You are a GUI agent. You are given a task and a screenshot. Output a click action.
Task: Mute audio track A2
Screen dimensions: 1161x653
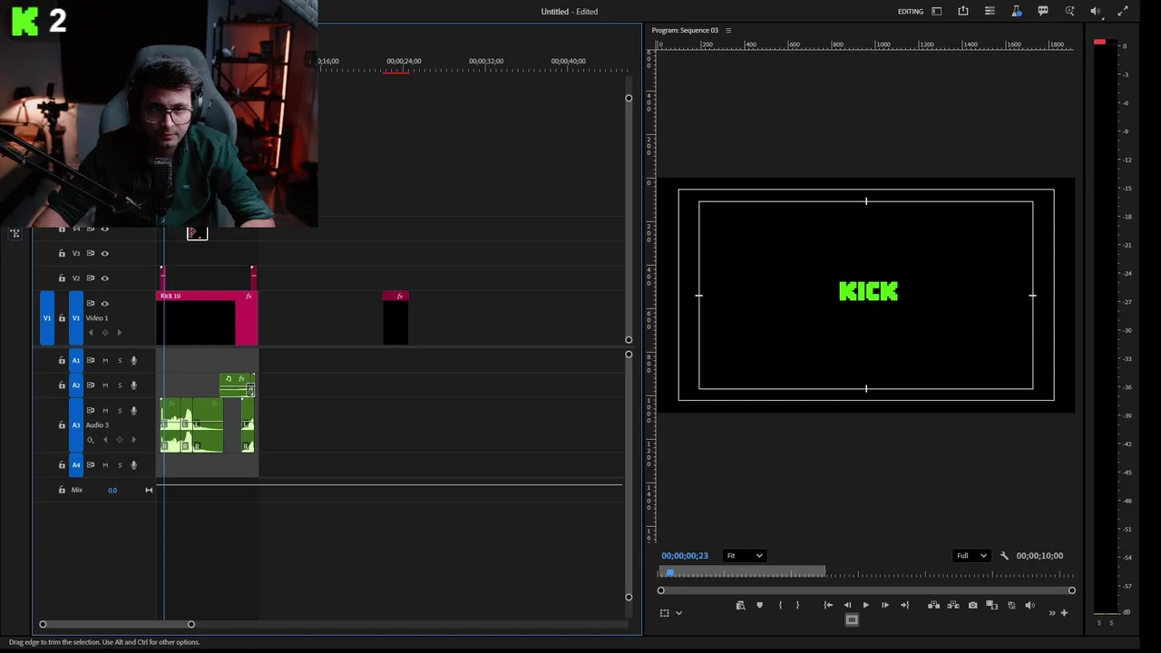coord(104,385)
